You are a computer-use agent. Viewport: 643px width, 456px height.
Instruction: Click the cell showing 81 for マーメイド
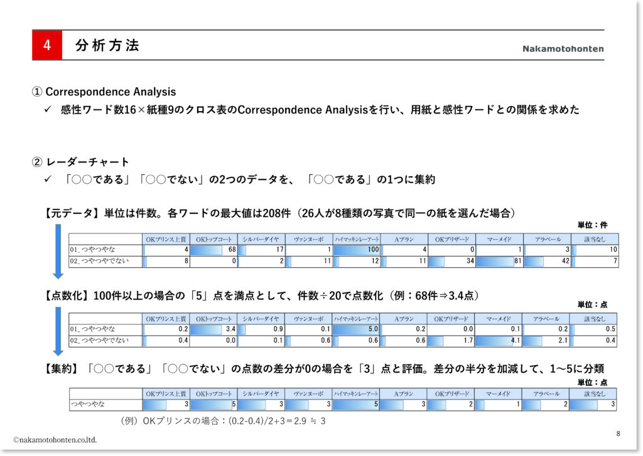coord(499,262)
